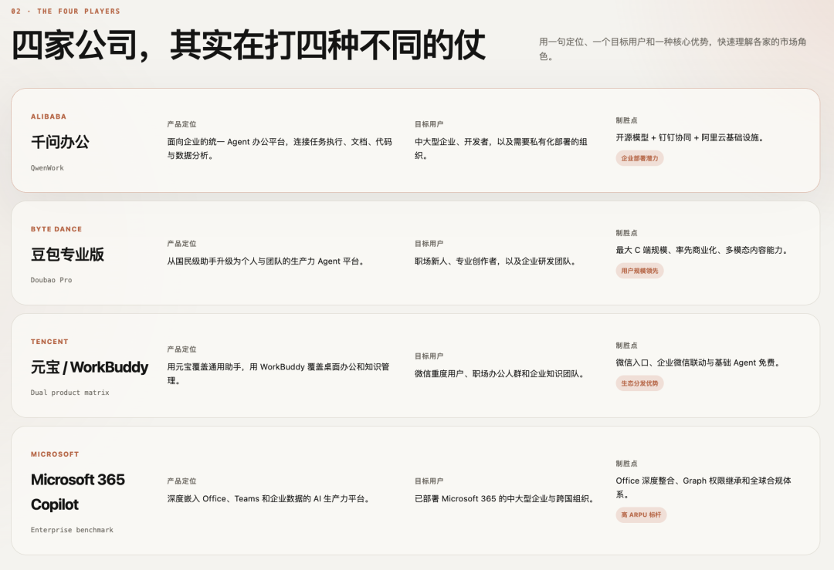This screenshot has width=834, height=570.
Task: Select the Microsoft 365 Copilot product title
Action: (78, 492)
